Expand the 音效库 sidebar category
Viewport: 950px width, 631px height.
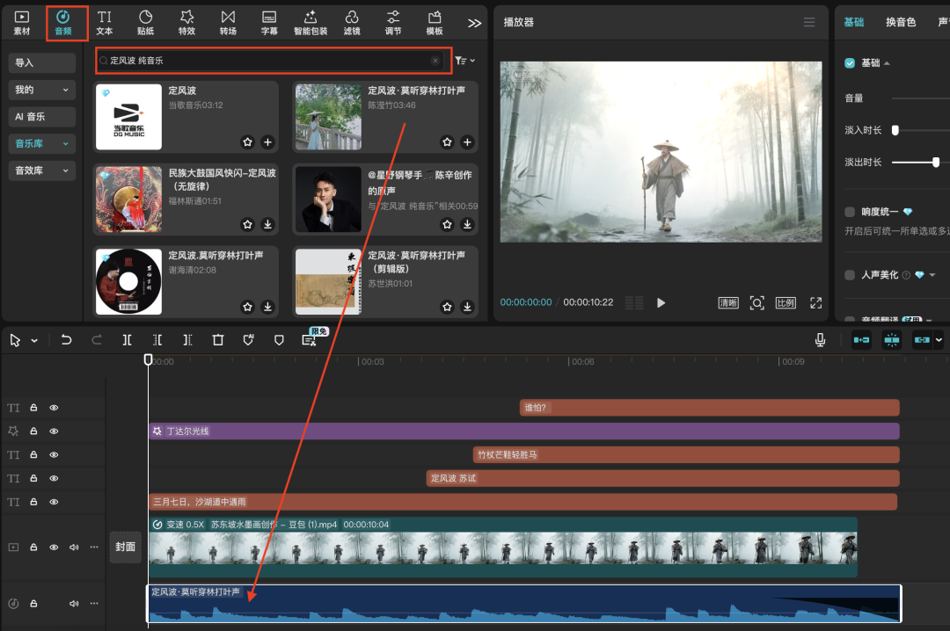pyautogui.click(x=41, y=170)
